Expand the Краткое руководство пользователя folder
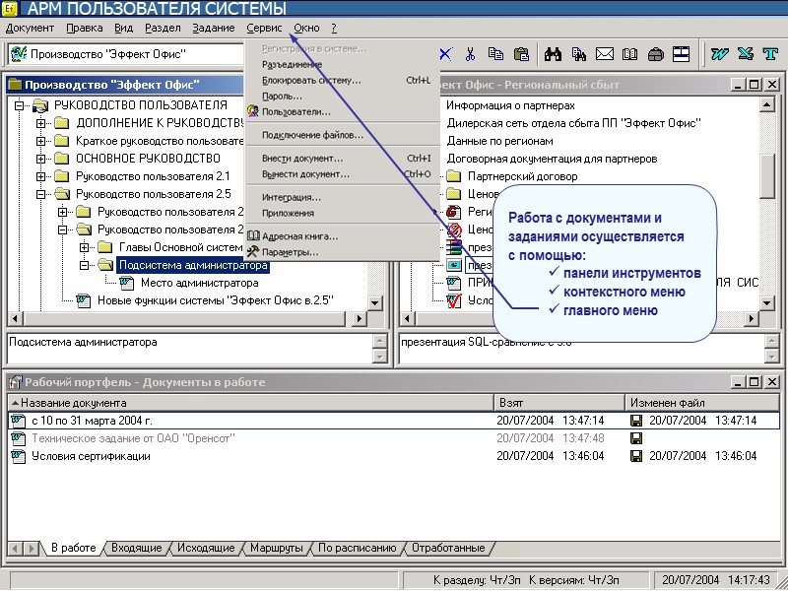The height and width of the screenshot is (591, 788). click(x=40, y=141)
